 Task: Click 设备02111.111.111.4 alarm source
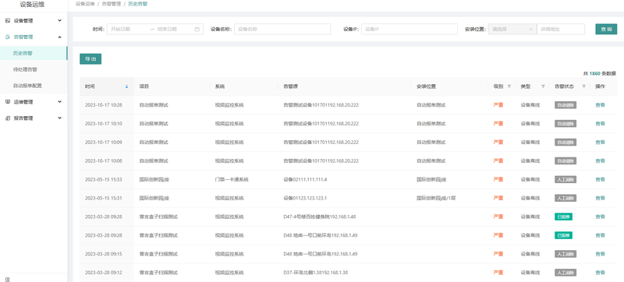click(x=305, y=179)
